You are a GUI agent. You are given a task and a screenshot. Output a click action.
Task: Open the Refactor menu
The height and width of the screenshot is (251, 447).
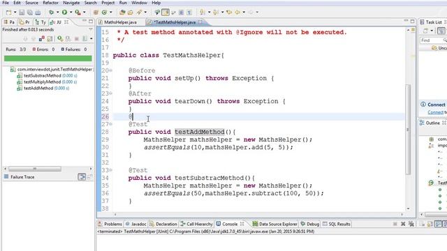[x=51, y=3]
